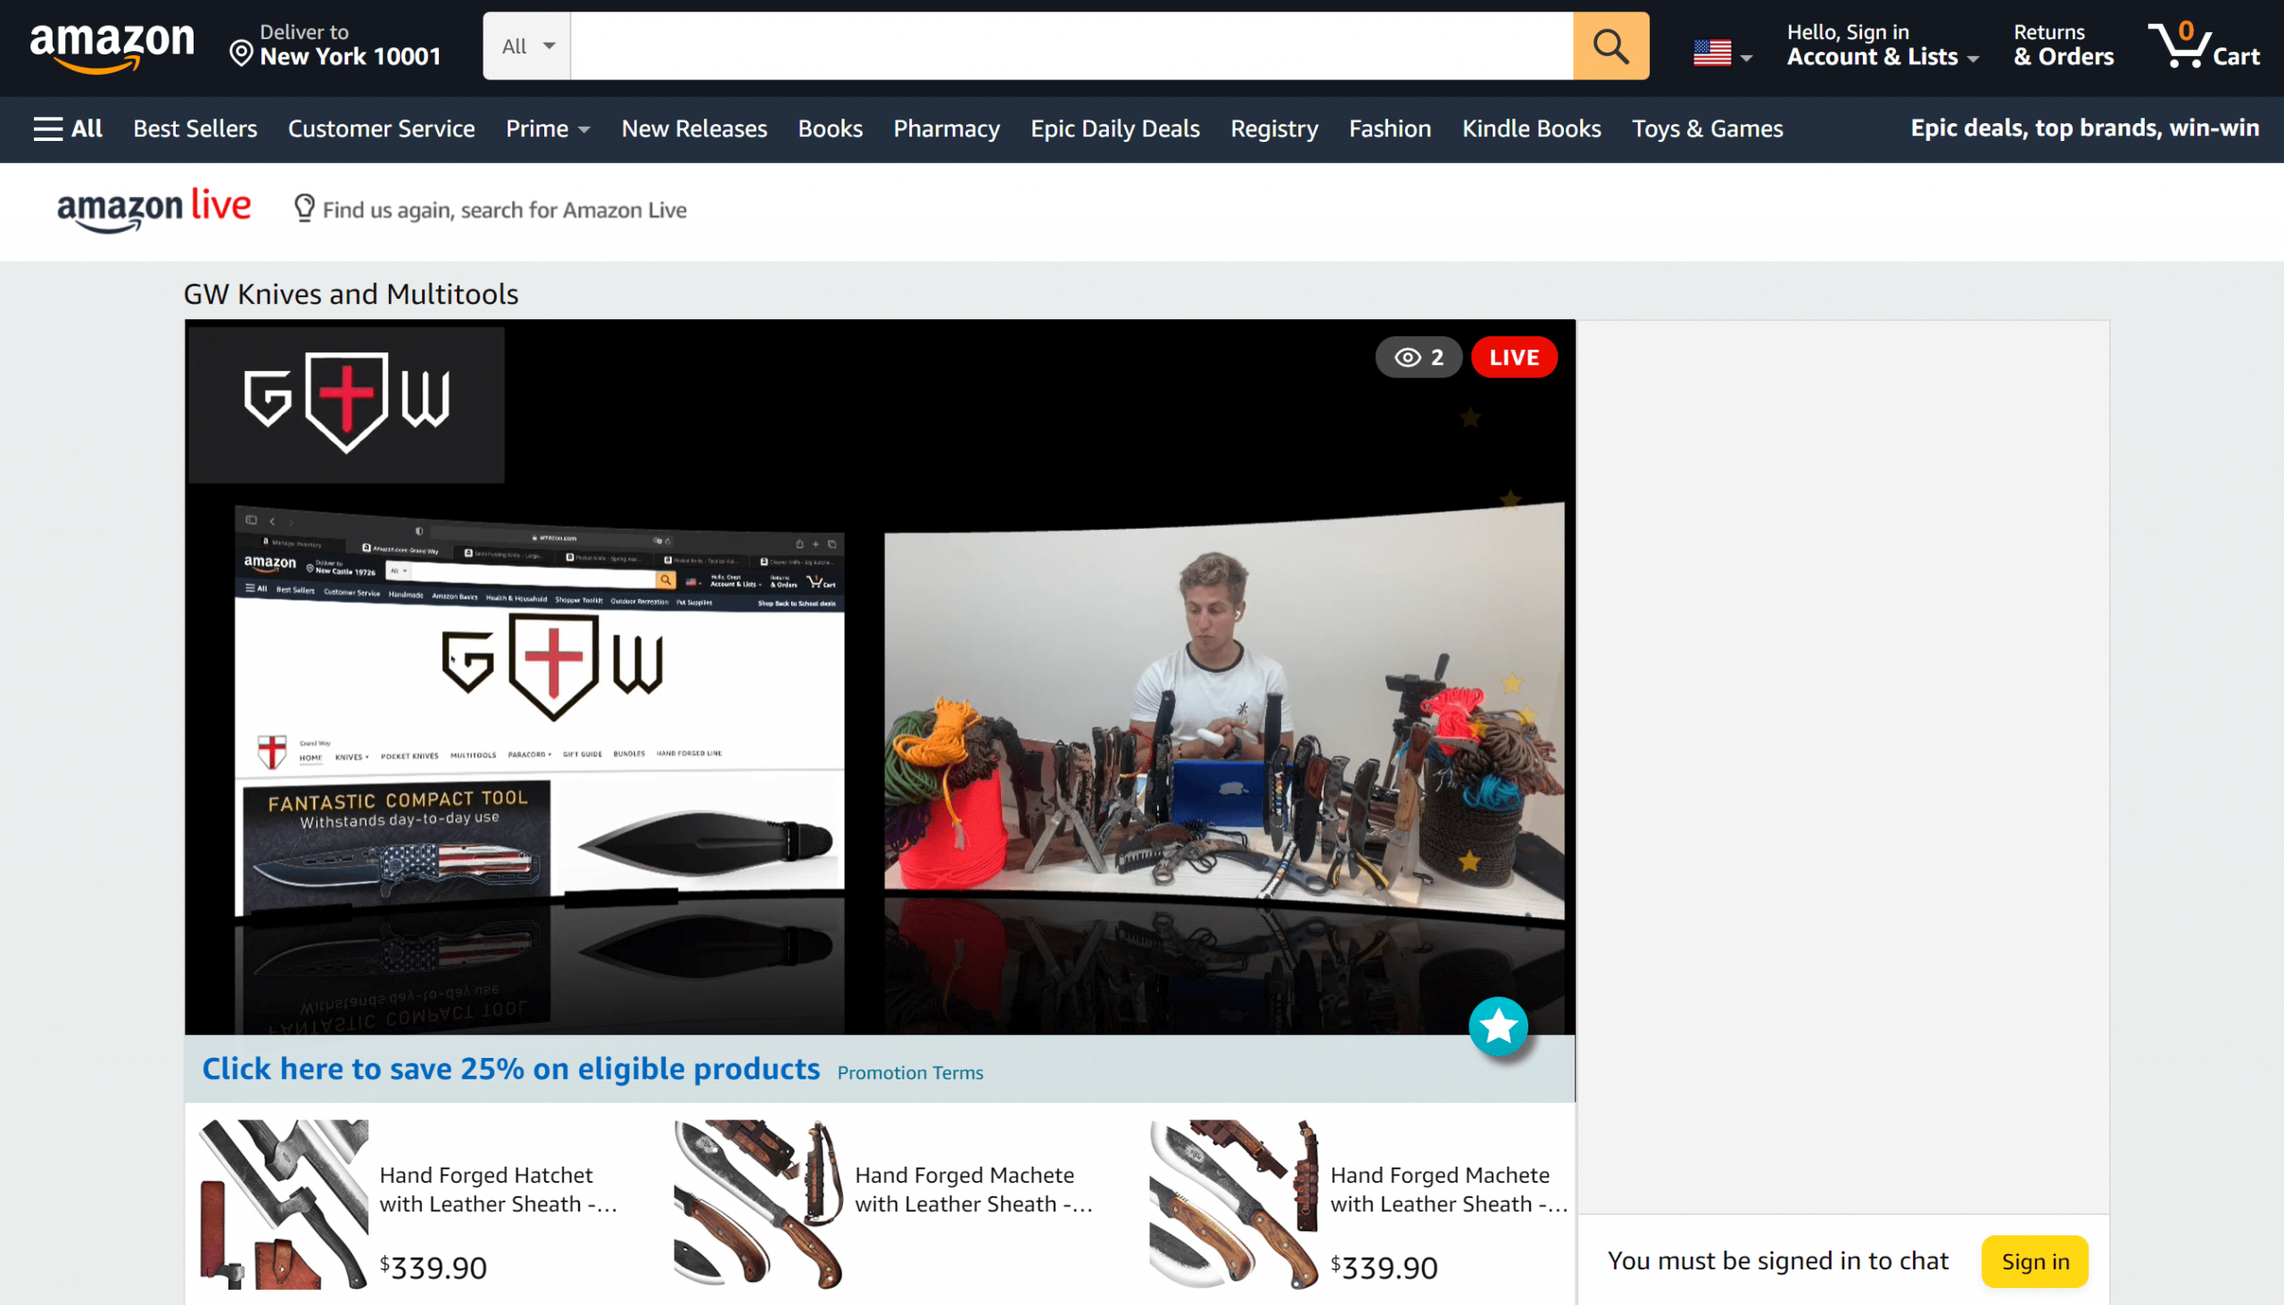Expand the Prime navigation dropdown

tap(547, 129)
